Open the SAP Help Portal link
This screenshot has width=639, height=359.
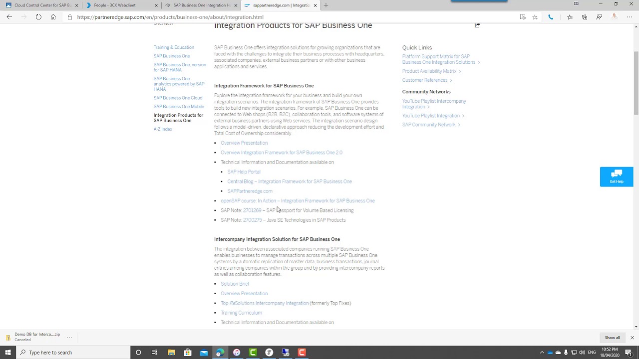(244, 172)
